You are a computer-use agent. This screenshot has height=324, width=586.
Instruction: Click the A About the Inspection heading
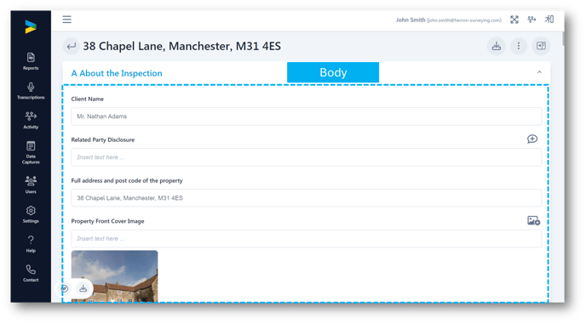click(117, 73)
